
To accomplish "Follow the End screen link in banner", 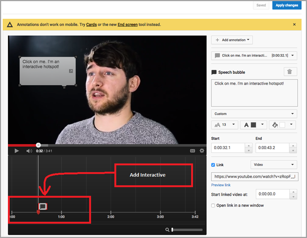I will (x=128, y=24).
